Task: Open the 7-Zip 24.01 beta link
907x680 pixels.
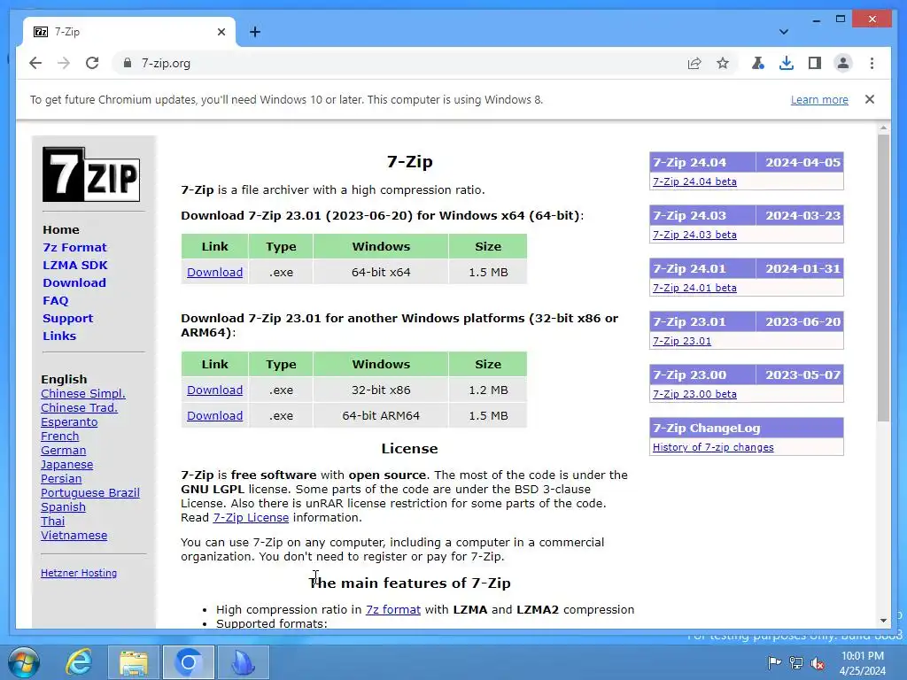Action: [694, 288]
